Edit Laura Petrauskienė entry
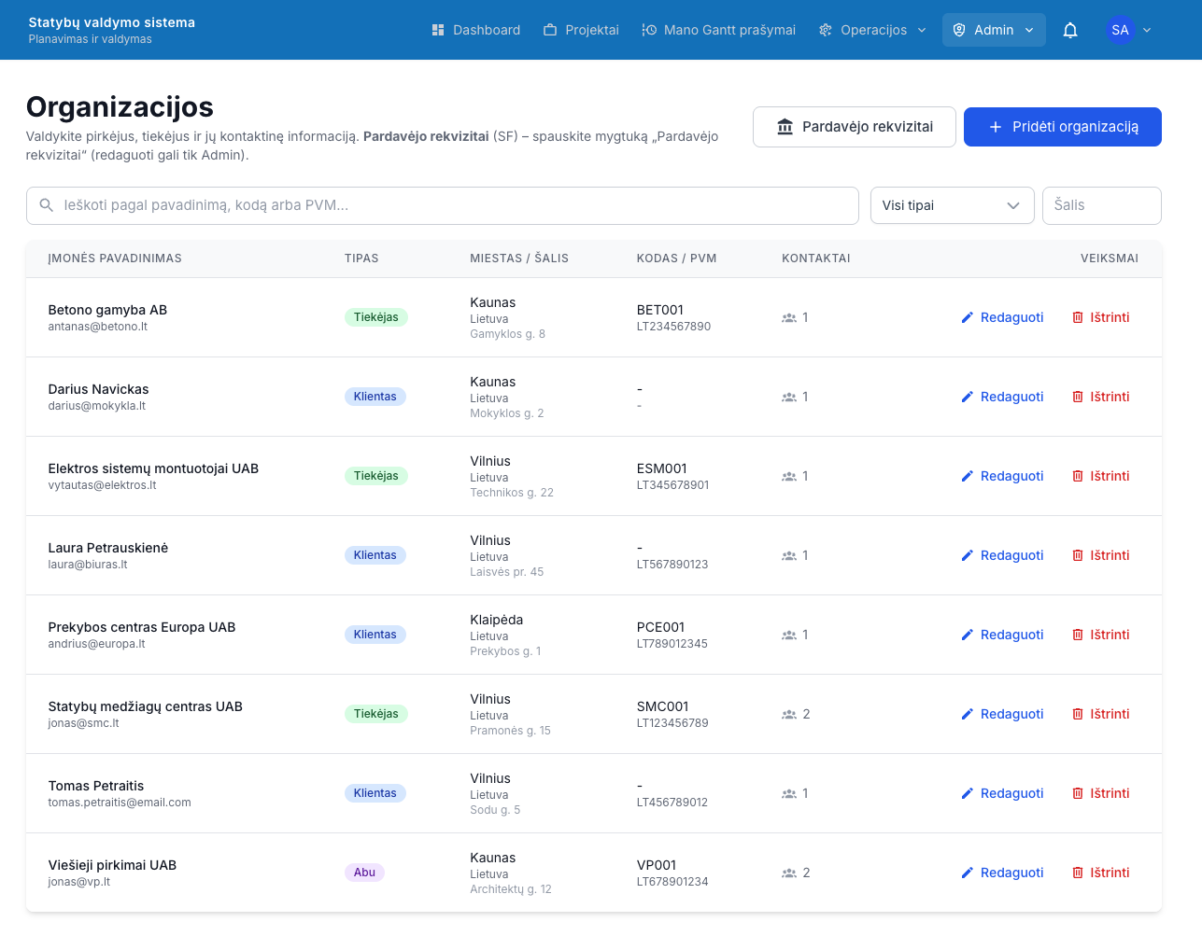Viewport: 1202px width, 936px height. click(x=1002, y=555)
